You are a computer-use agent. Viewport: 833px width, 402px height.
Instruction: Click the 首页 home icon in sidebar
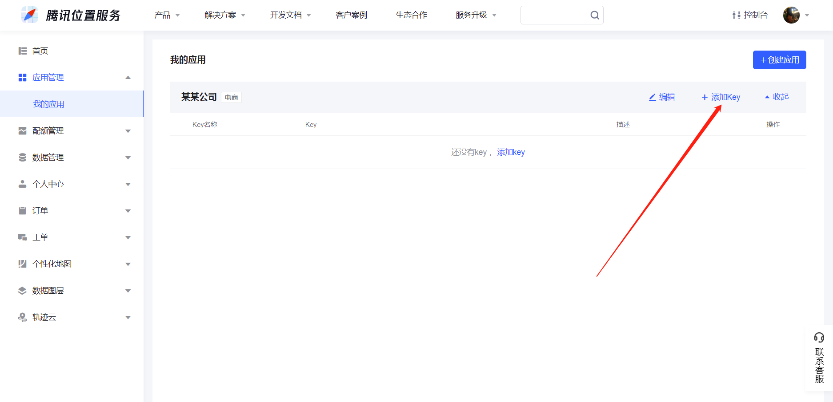click(23, 51)
